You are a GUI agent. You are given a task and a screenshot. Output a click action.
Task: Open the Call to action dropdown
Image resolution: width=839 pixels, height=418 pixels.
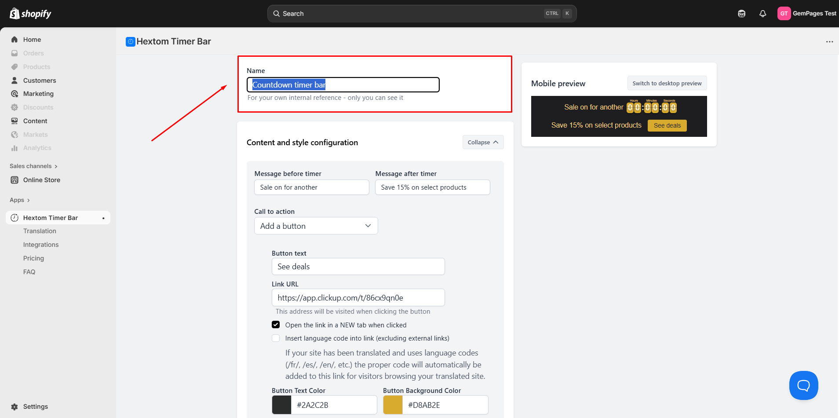pos(316,226)
